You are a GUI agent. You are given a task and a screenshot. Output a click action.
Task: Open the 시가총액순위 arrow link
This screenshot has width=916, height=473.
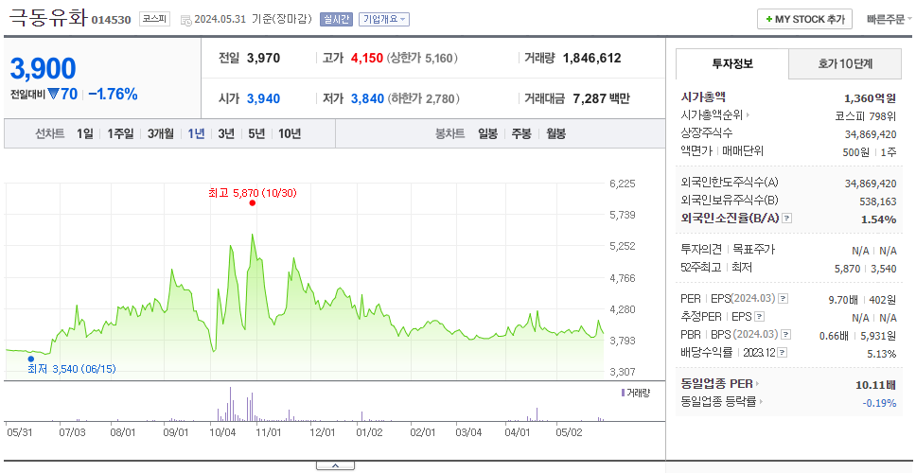716,115
